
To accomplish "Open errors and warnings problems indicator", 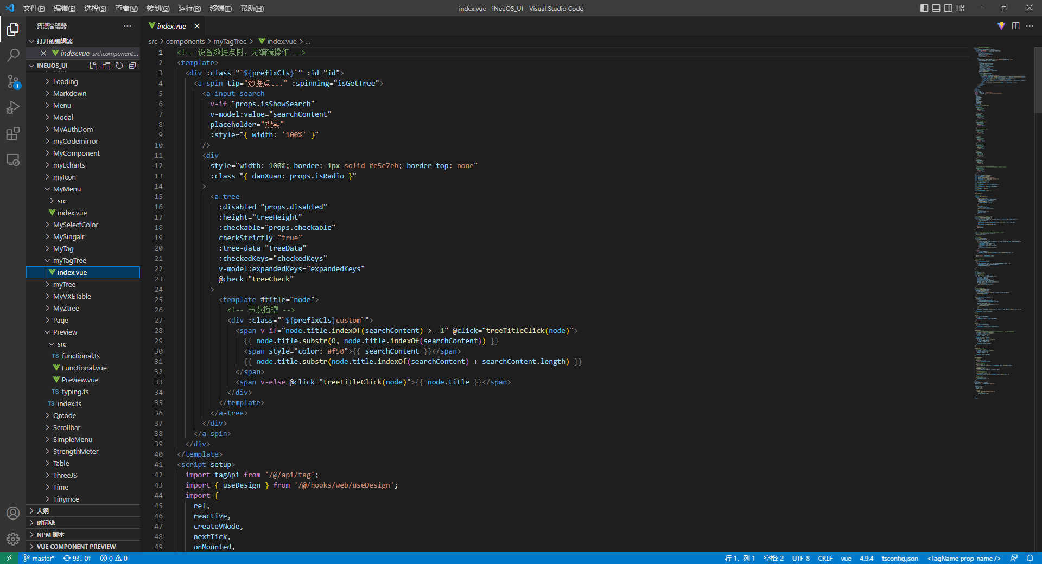I will (x=114, y=558).
